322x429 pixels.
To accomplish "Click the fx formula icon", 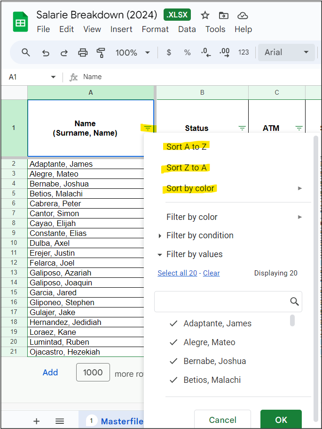I will (73, 77).
